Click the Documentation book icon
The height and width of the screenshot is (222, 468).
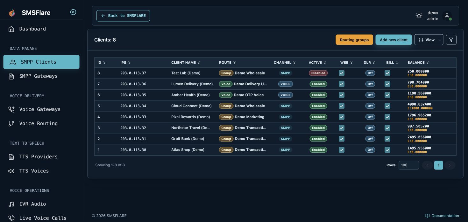[427, 216]
